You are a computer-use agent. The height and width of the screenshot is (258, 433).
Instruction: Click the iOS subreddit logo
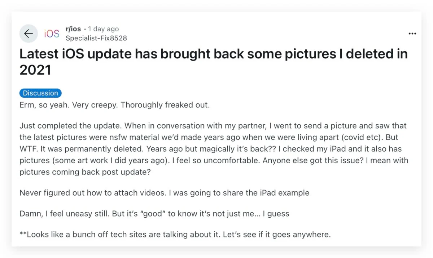pyautogui.click(x=52, y=34)
